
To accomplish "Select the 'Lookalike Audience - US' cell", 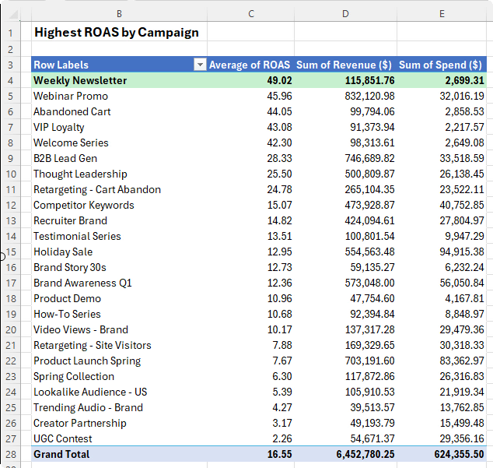I will [119, 392].
